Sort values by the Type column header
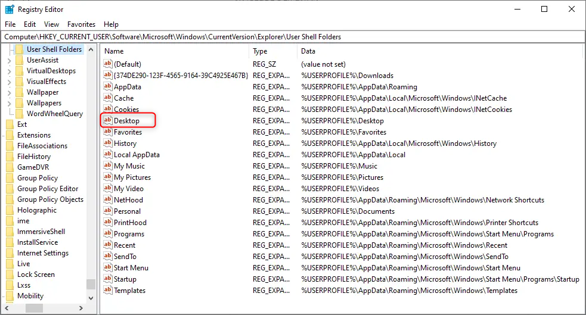 pos(273,51)
